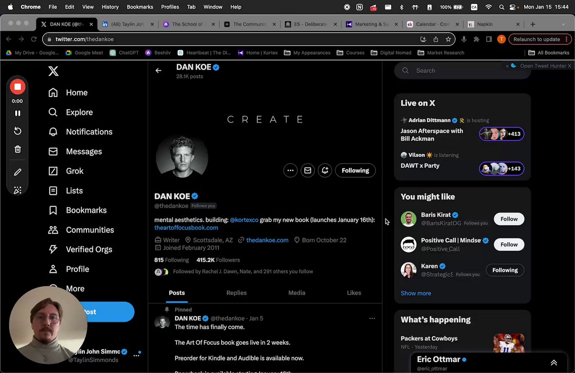Reload the page in Chrome
575x373 pixels.
pos(34,39)
